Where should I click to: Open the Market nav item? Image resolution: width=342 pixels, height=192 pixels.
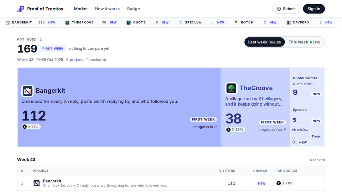(x=81, y=9)
